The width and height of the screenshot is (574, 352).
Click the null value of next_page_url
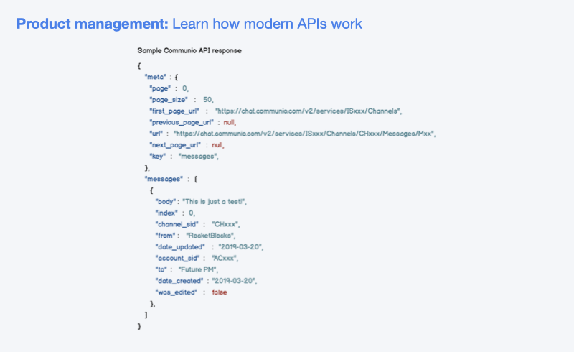pos(218,145)
